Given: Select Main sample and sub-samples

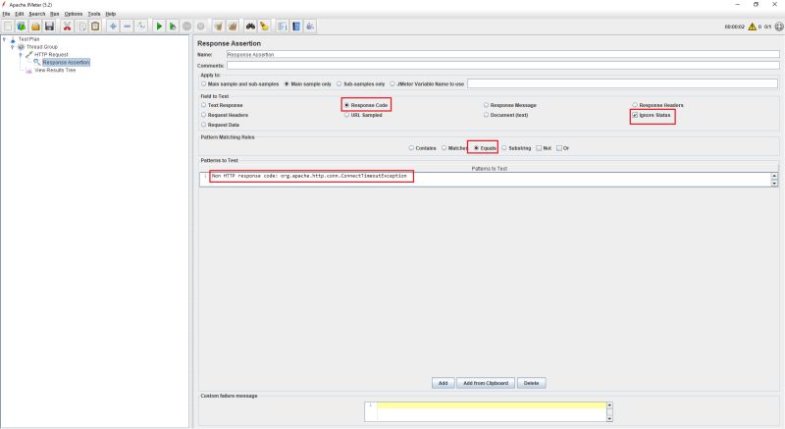Looking at the screenshot, I should point(239,84).
